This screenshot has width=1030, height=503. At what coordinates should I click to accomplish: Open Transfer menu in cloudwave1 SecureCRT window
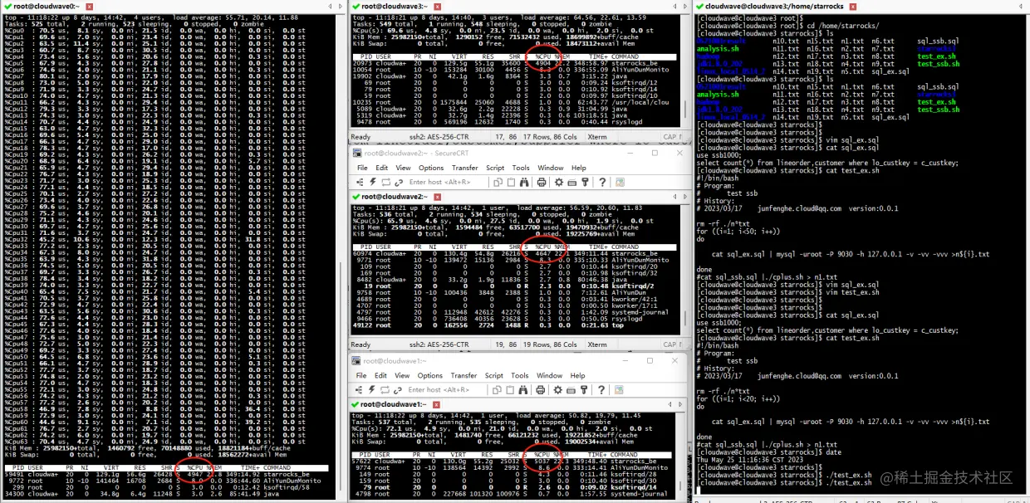coord(463,375)
